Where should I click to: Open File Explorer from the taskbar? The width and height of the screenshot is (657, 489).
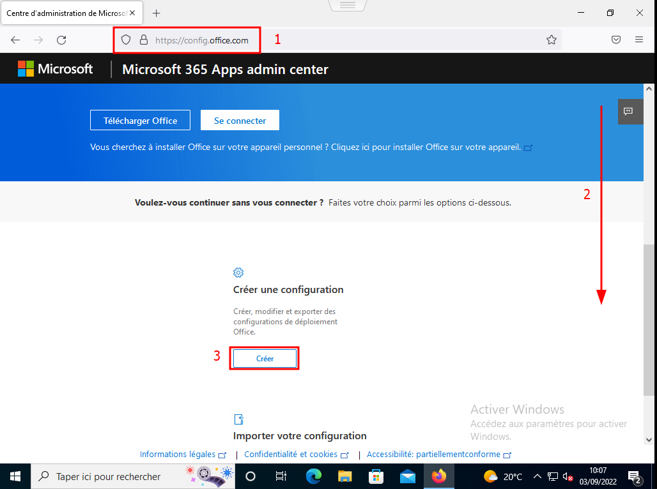(x=345, y=476)
